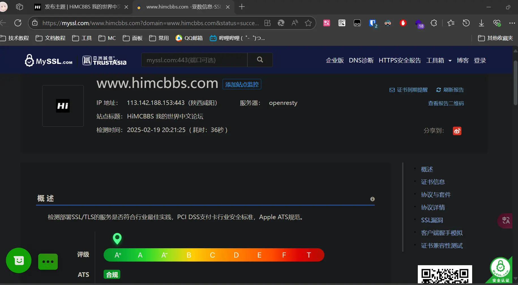Click the overview info circle icon
Image resolution: width=518 pixels, height=285 pixels.
tap(373, 199)
